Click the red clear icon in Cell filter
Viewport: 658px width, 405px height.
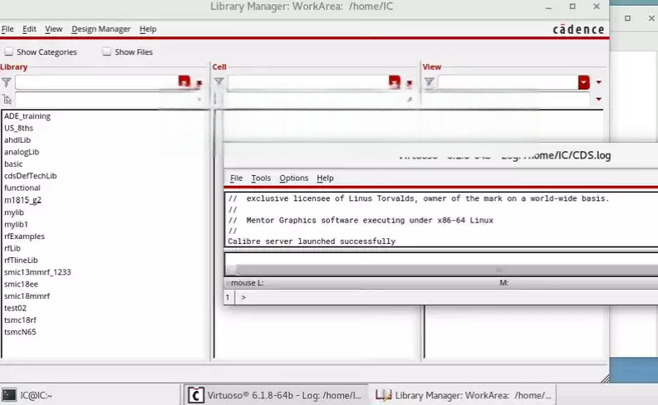click(x=395, y=81)
